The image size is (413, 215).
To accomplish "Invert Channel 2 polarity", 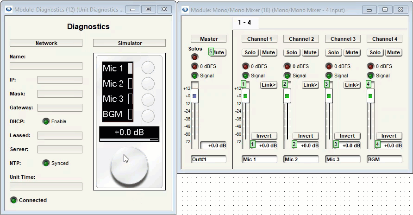I will point(306,136).
